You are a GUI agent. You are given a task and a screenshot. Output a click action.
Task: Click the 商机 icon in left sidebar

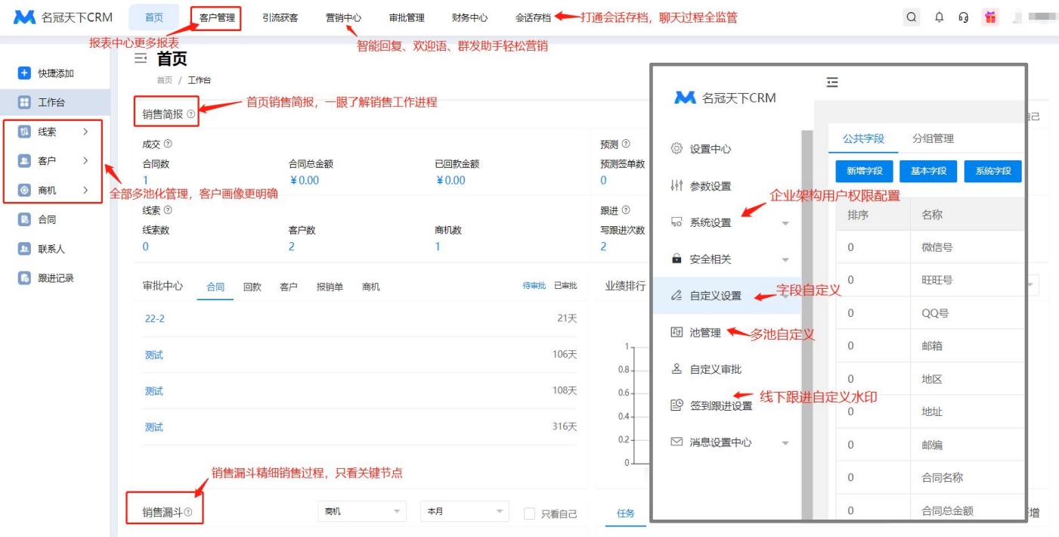point(24,191)
